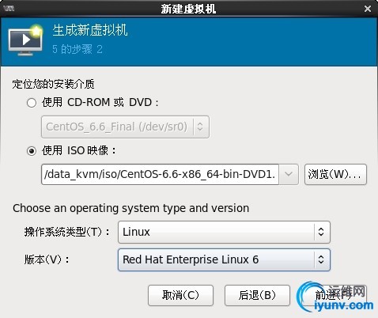The height and width of the screenshot is (318, 378).
Task: Select 使用 CD-ROM 或 DVD radio option
Action: pos(32,103)
